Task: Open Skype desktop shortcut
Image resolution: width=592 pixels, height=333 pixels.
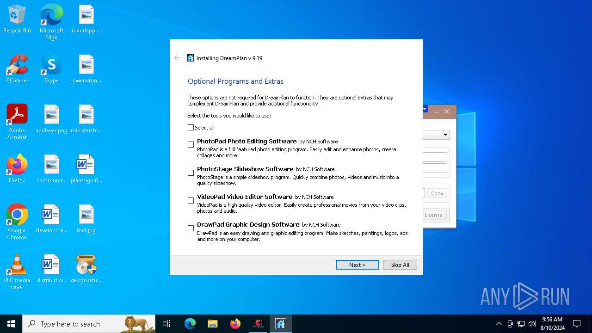Action: pyautogui.click(x=51, y=69)
